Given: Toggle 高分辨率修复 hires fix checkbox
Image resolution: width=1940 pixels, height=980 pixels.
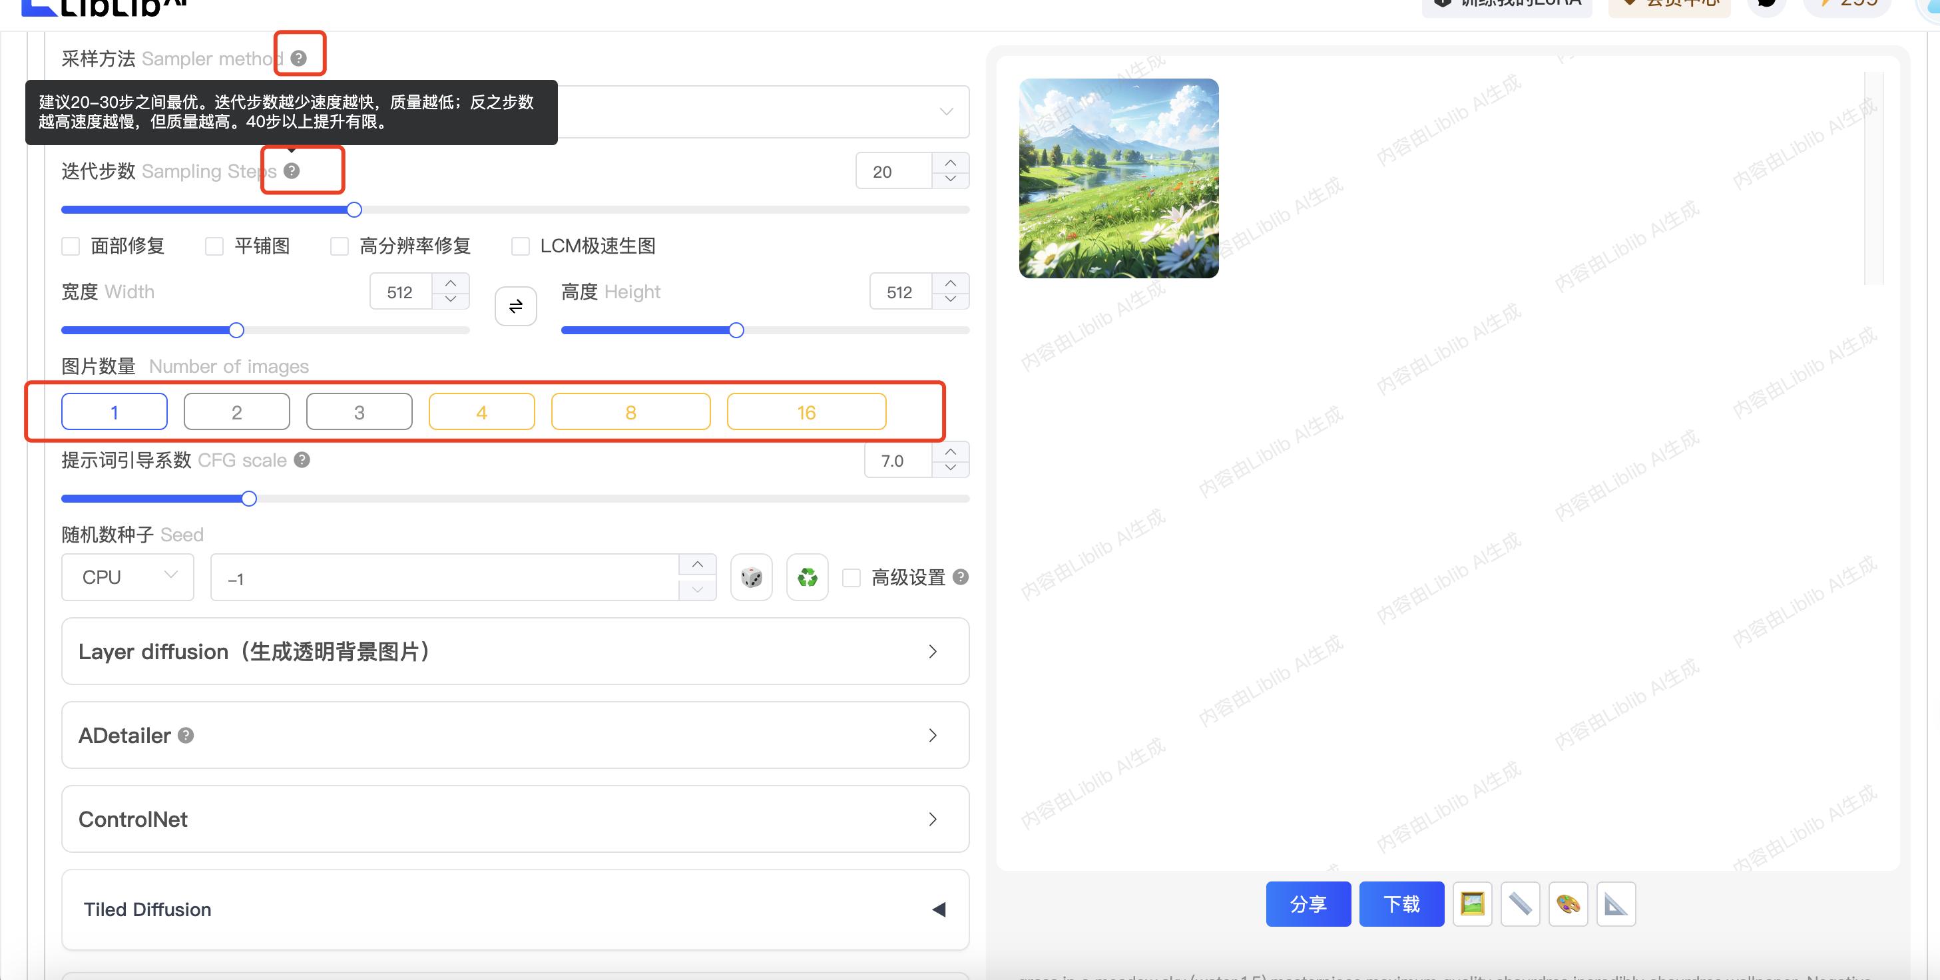Looking at the screenshot, I should (340, 246).
